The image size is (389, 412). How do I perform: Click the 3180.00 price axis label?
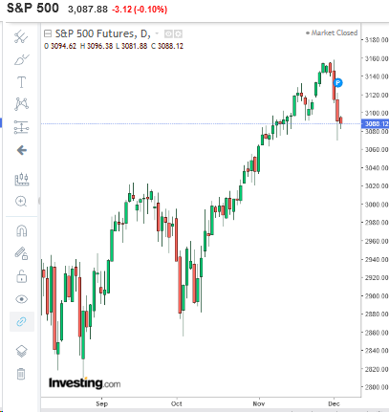coord(377,40)
